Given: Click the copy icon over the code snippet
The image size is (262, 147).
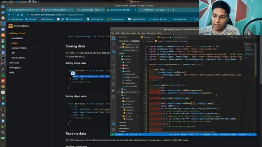Looking at the screenshot, I should 72,73.
